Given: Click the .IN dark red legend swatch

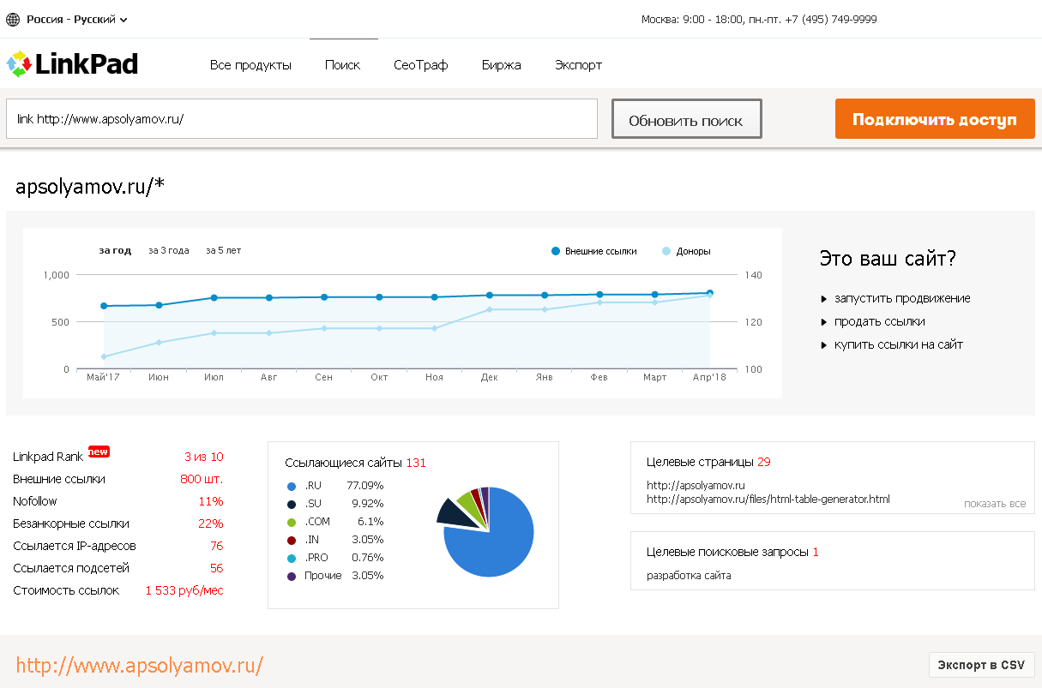Looking at the screenshot, I should 292,540.
